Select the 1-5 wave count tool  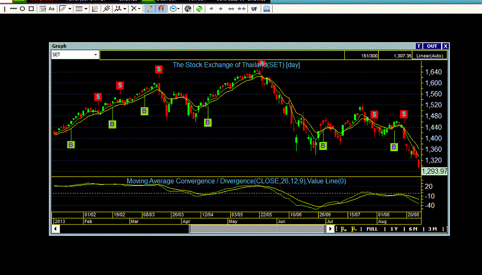(118, 9)
